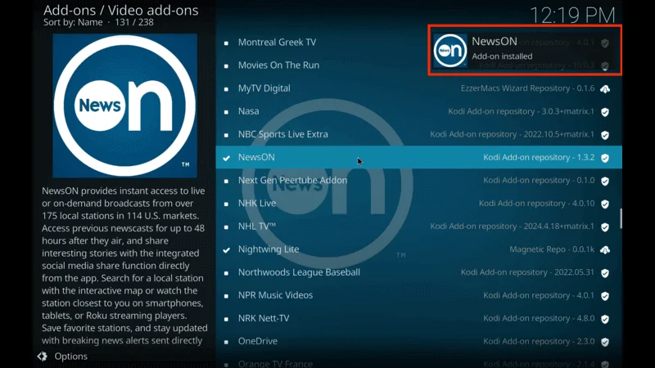
Task: Click the installed checkmark beside Nightwing Lite
Action: click(x=227, y=249)
